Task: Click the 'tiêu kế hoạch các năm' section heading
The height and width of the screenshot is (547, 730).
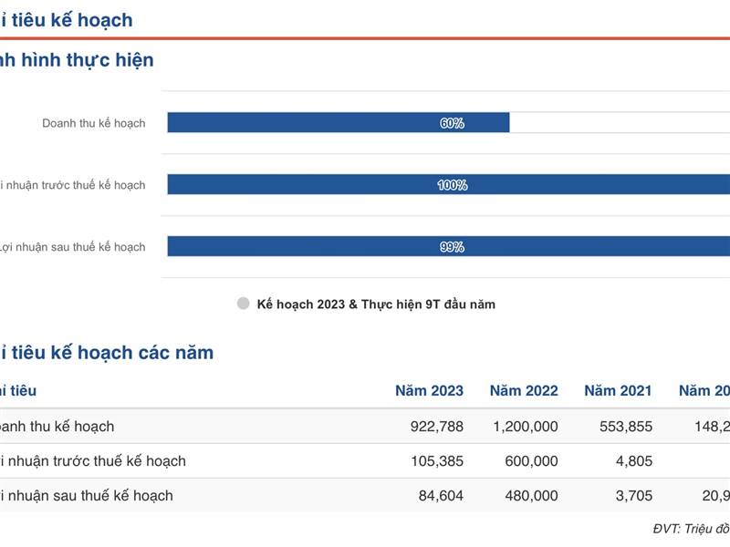Action: tap(108, 353)
